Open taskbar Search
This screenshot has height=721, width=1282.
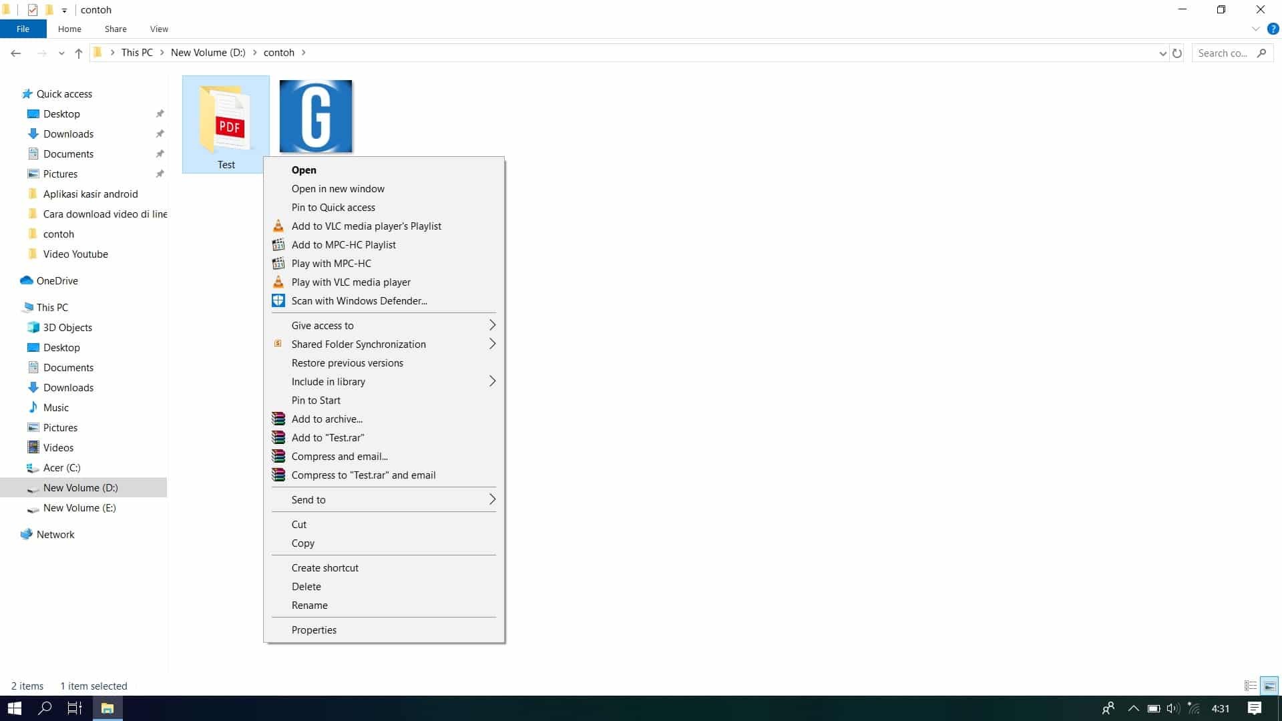point(45,708)
